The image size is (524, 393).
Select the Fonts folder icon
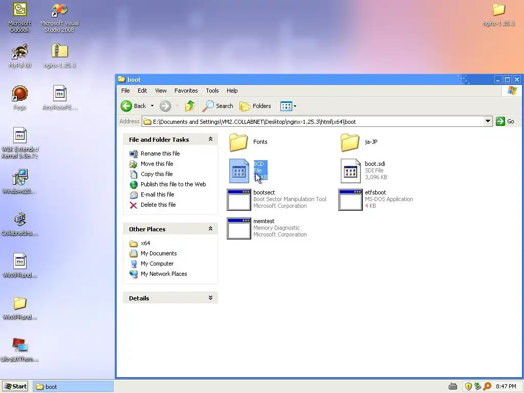point(238,142)
